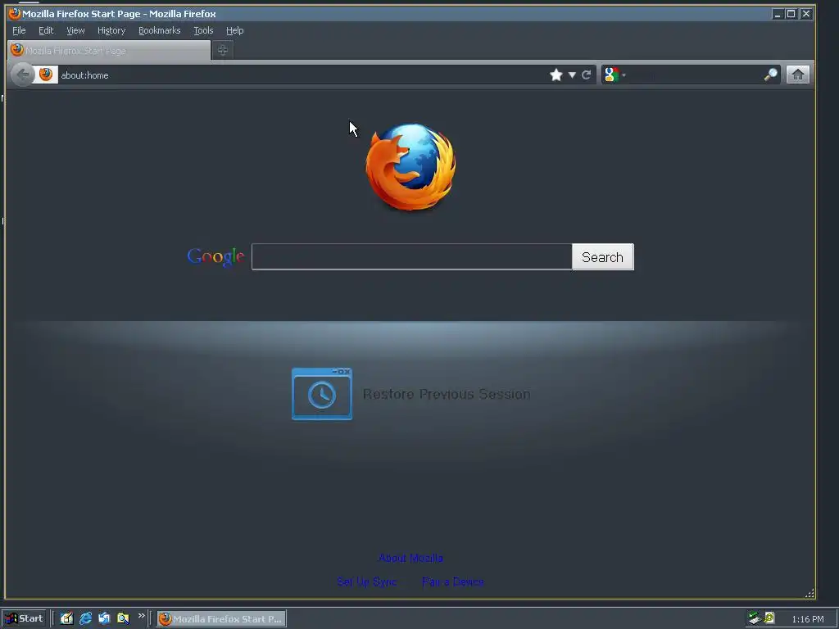Viewport: 839px width, 629px height.
Task: Close the Firefox window
Action: click(x=805, y=14)
